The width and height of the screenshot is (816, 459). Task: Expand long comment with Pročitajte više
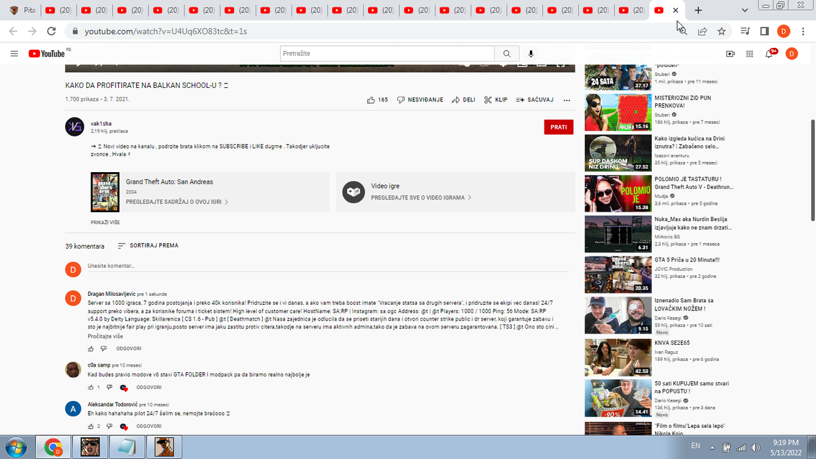coord(105,336)
